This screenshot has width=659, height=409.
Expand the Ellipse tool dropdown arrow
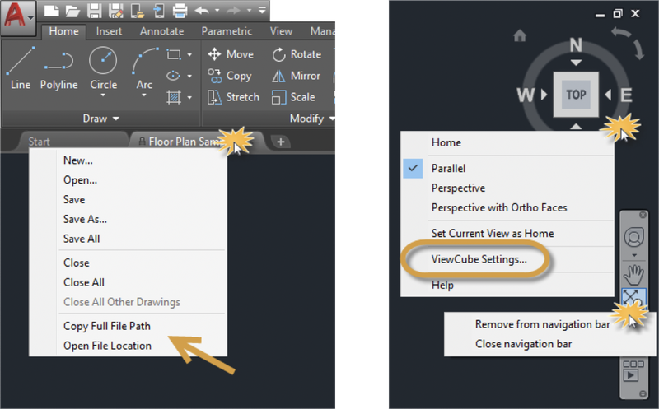(189, 76)
